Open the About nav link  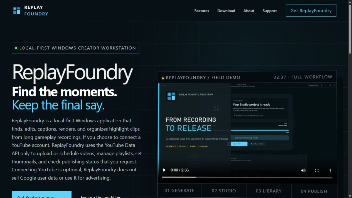point(249,11)
